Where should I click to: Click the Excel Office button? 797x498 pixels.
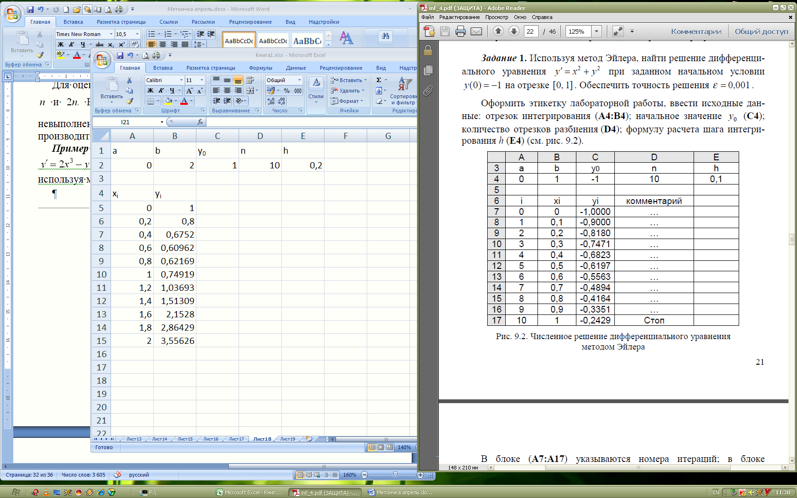pos(102,60)
